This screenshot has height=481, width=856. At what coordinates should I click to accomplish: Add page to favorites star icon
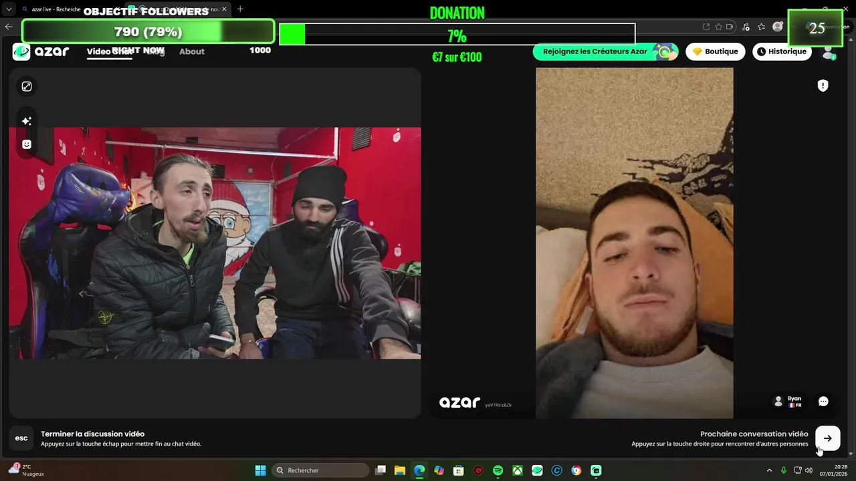(718, 27)
